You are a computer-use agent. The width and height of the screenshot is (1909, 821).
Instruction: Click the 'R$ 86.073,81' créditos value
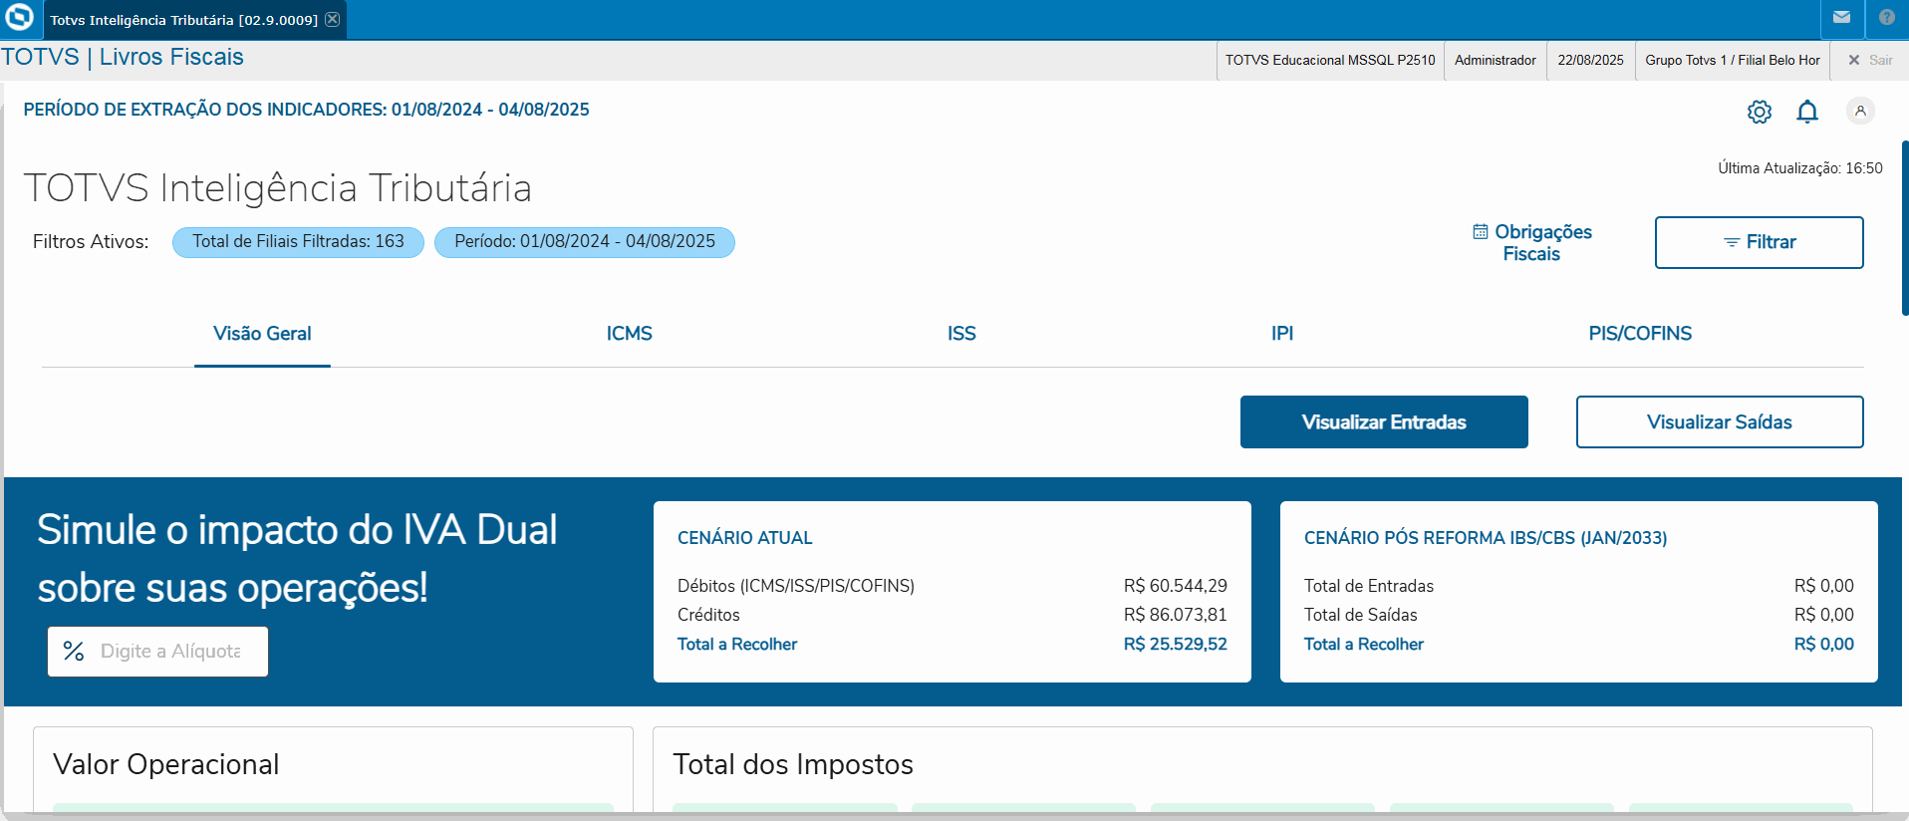pos(1176,615)
